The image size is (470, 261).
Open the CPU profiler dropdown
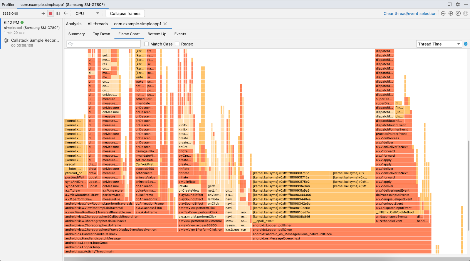point(87,14)
